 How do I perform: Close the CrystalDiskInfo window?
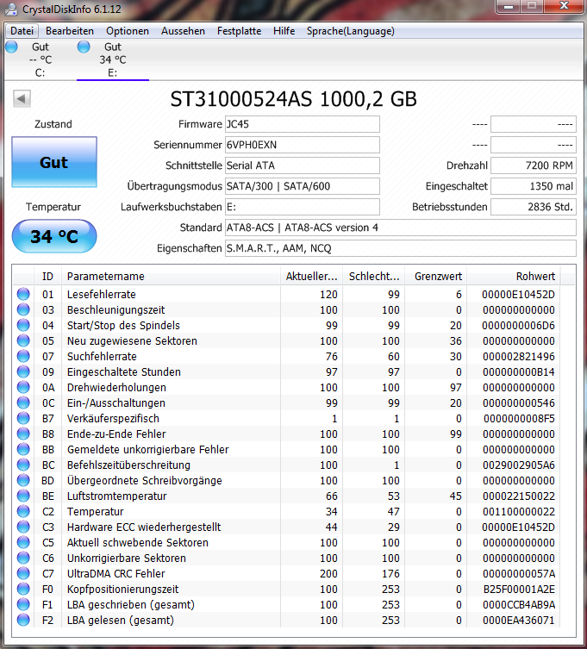(564, 6)
